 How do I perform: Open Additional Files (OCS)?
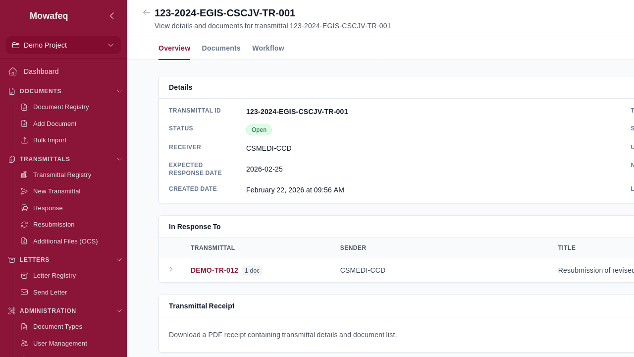point(65,241)
